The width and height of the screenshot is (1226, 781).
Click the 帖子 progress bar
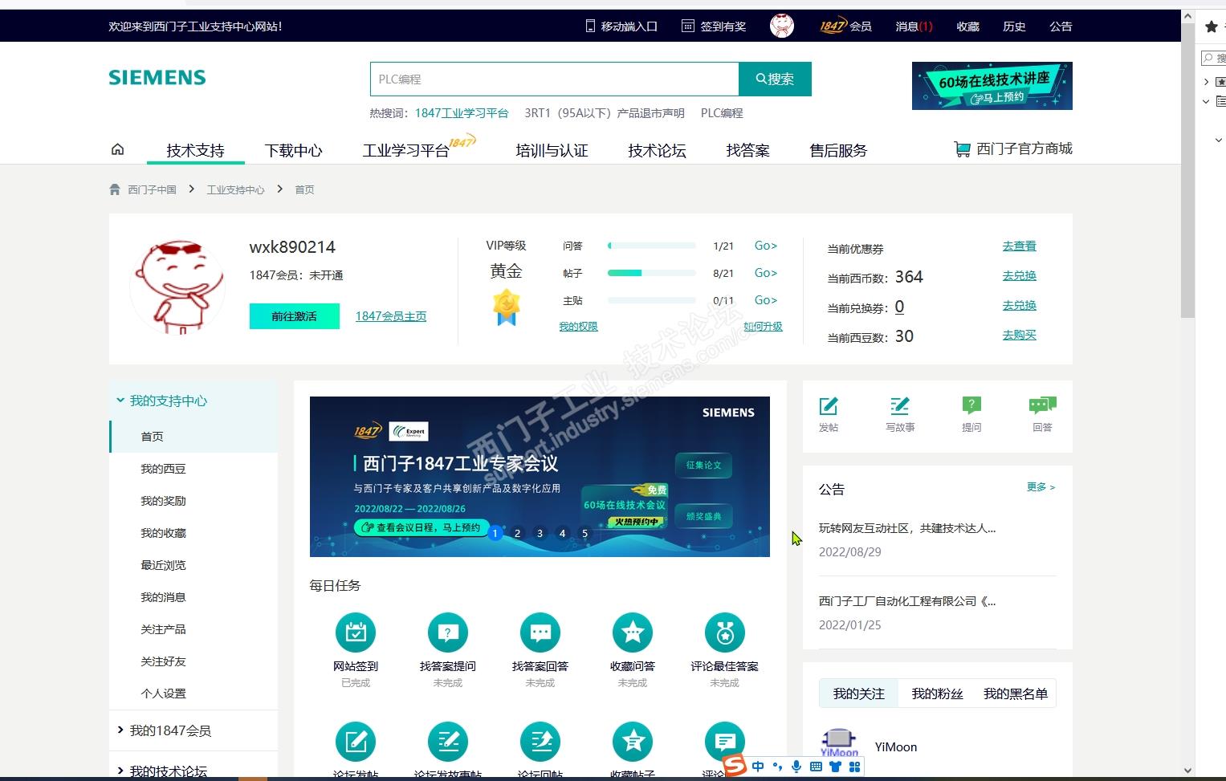click(x=652, y=273)
